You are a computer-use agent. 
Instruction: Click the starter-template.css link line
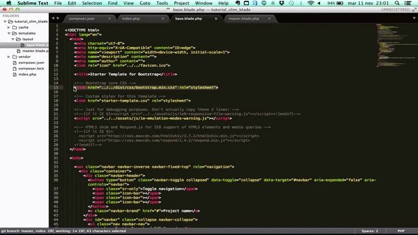(x=133, y=101)
